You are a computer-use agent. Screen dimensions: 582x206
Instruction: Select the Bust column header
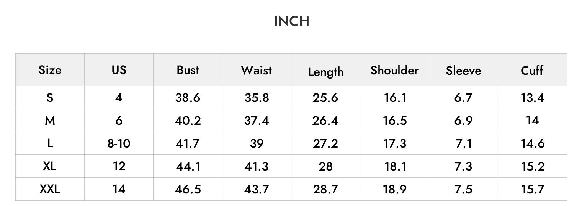point(188,70)
